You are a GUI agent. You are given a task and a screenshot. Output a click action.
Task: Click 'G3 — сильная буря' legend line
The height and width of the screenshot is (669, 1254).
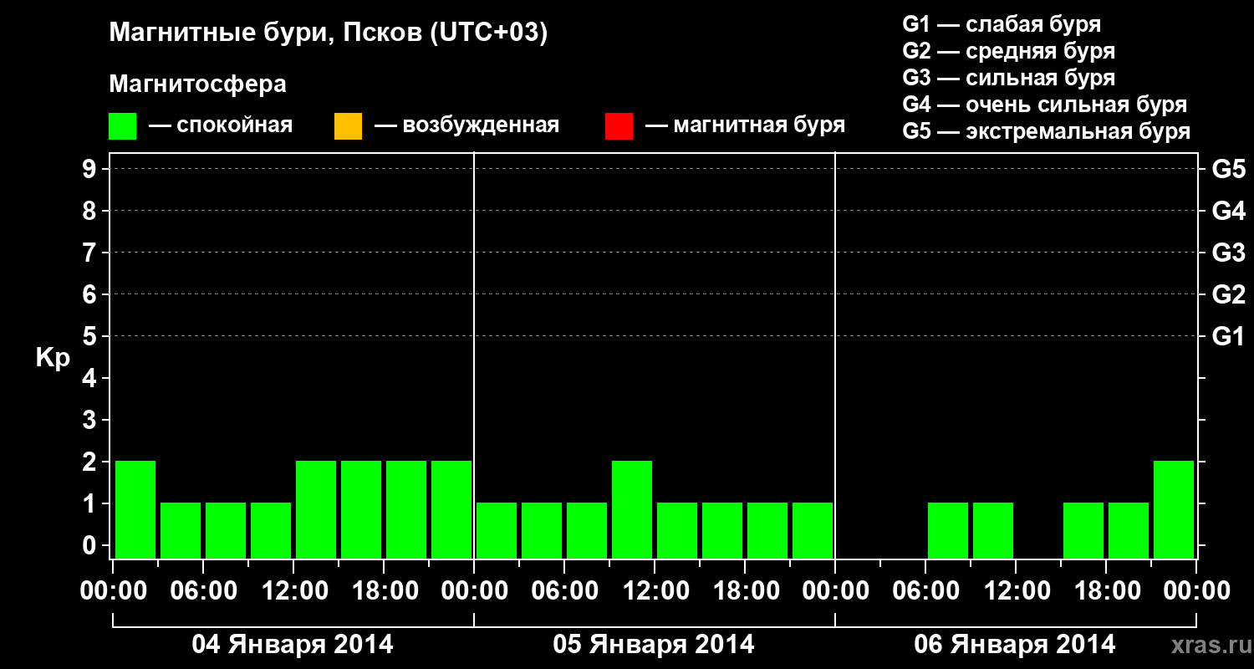click(x=1009, y=78)
